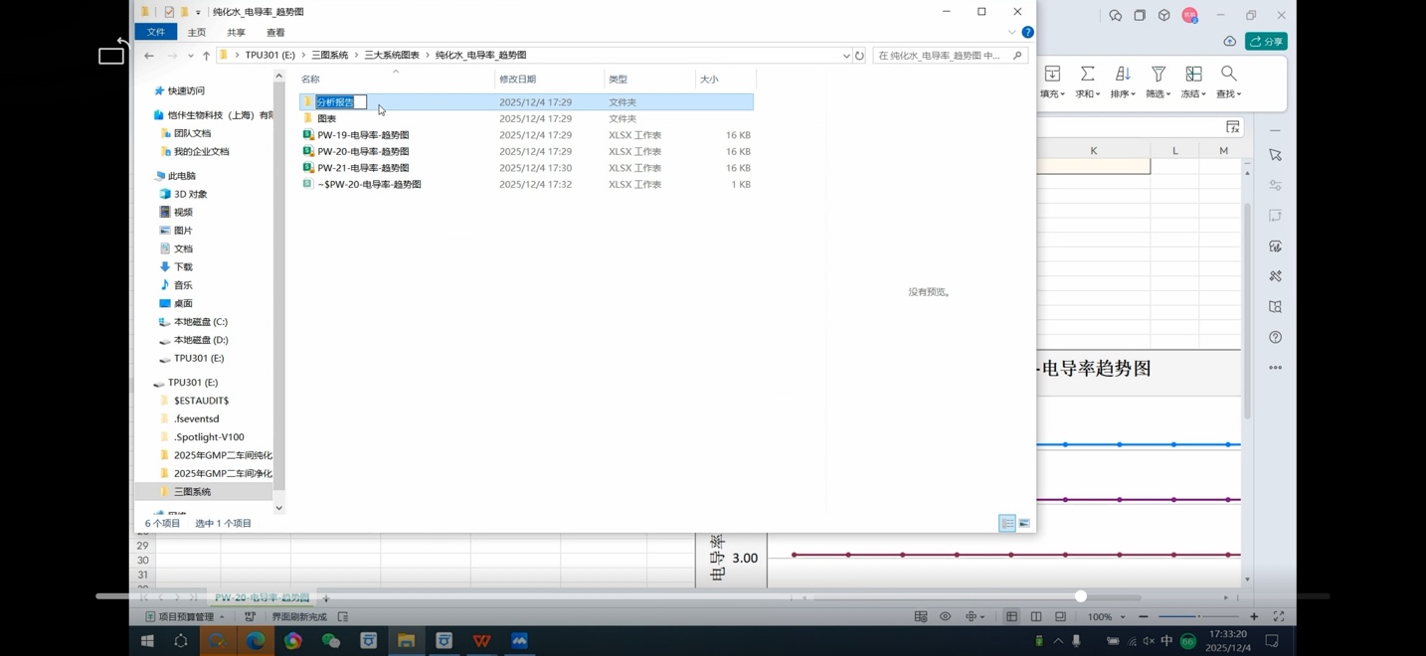Viewport: 1426px width, 656px height.
Task: Expand the Explorer ribbon chevron
Action: tap(1011, 33)
